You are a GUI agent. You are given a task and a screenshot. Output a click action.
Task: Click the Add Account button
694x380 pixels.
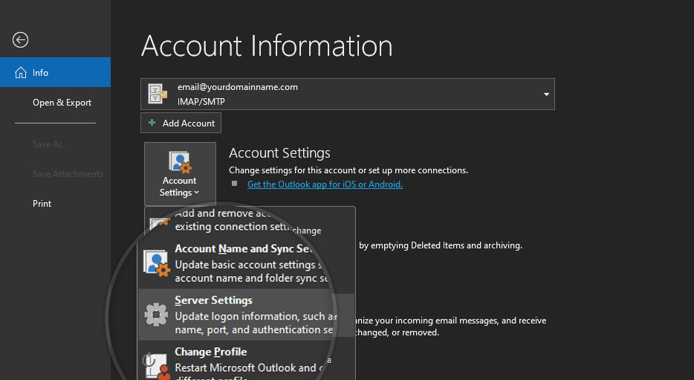coord(181,123)
